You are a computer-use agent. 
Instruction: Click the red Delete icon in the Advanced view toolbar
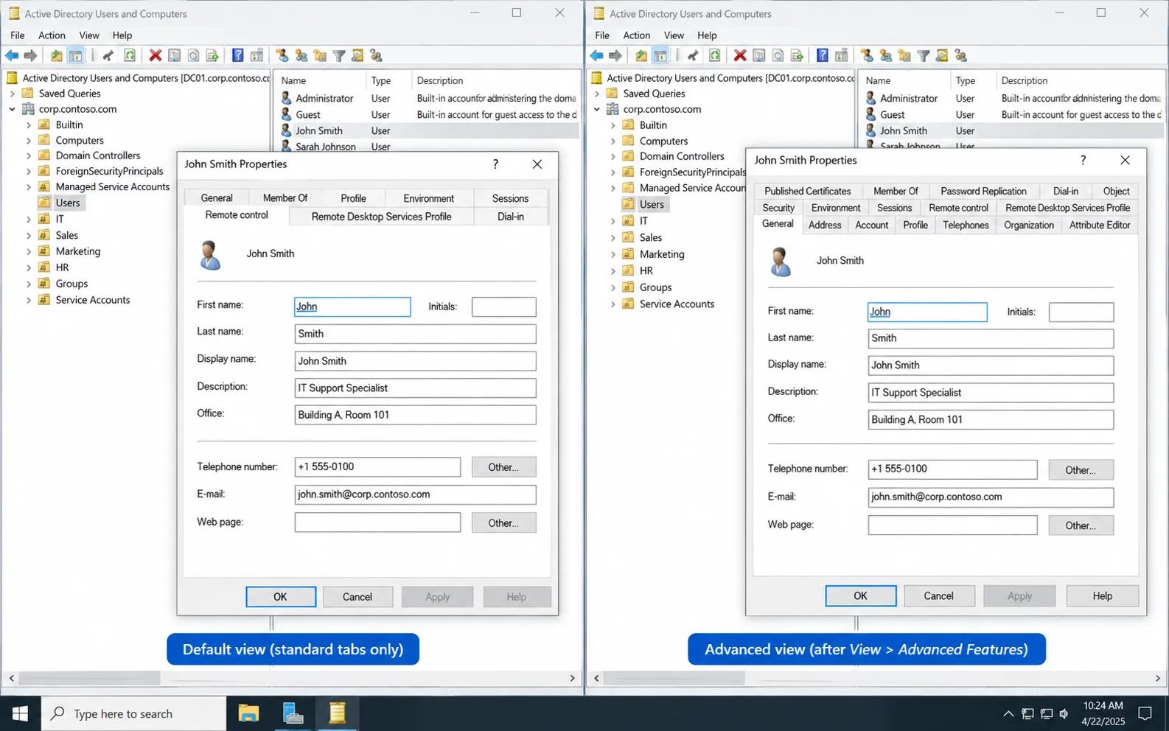740,55
